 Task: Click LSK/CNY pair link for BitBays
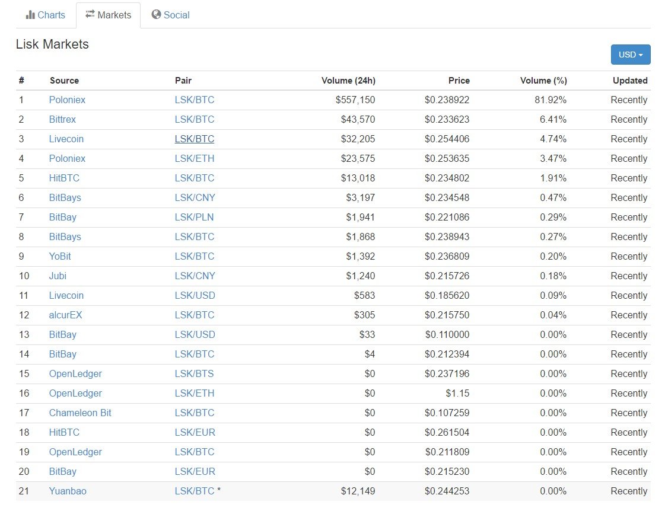point(195,197)
